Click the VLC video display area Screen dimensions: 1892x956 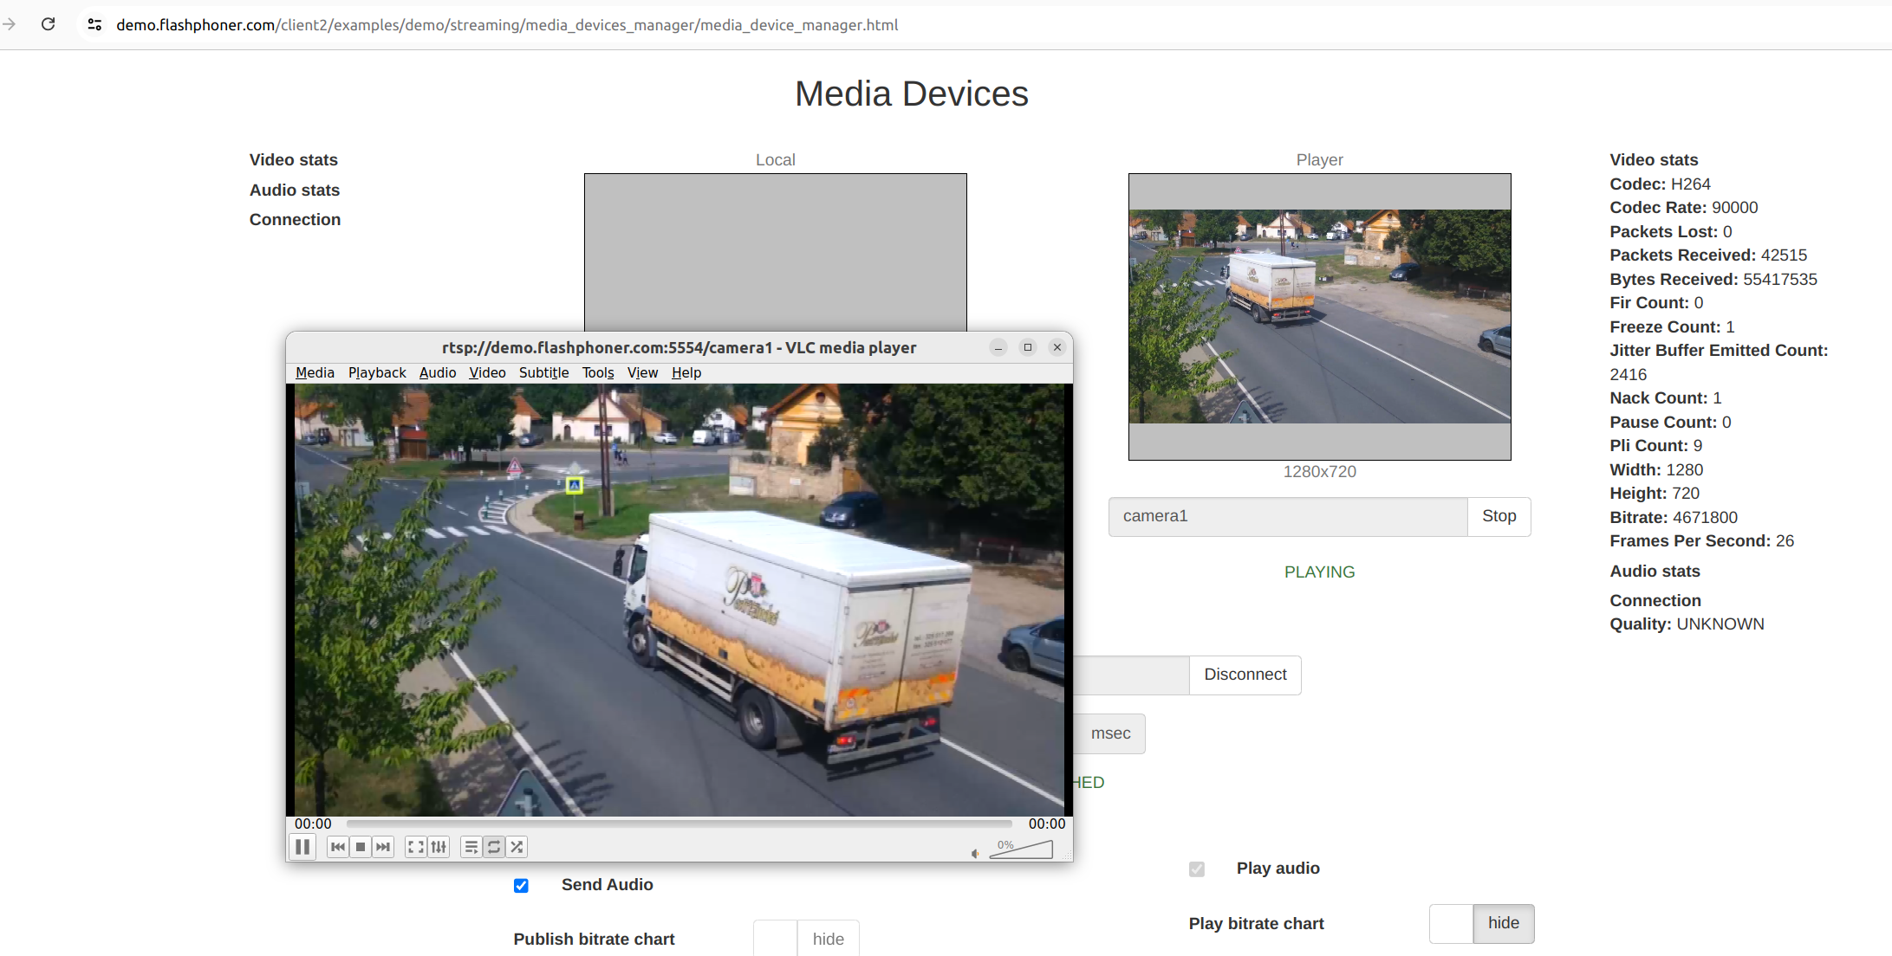679,599
